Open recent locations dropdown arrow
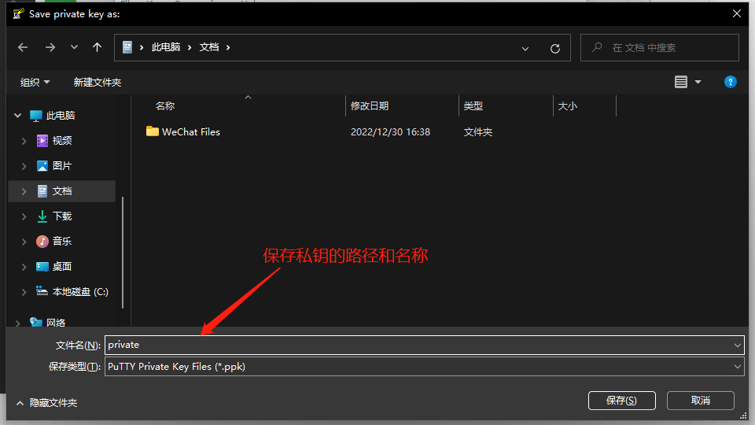755x425 pixels. [x=74, y=47]
